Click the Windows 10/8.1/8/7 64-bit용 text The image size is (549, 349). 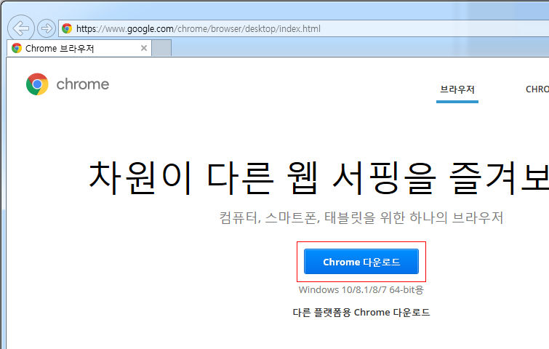(361, 290)
